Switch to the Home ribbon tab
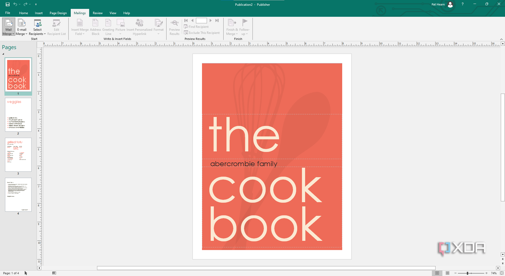505x276 pixels. point(24,13)
